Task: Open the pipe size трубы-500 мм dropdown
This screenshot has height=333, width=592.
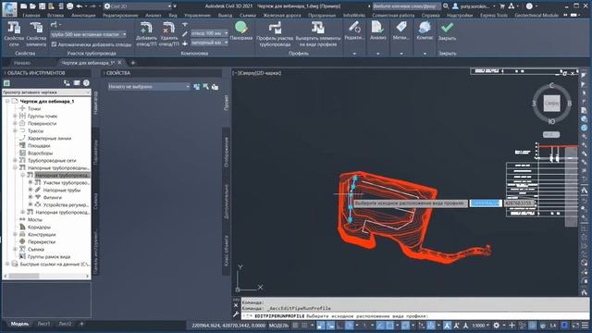Action: point(88,34)
